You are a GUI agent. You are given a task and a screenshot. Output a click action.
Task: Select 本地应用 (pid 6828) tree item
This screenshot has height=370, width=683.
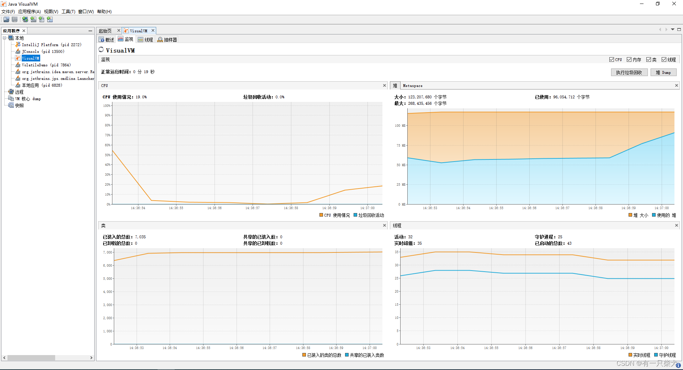pyautogui.click(x=42, y=85)
